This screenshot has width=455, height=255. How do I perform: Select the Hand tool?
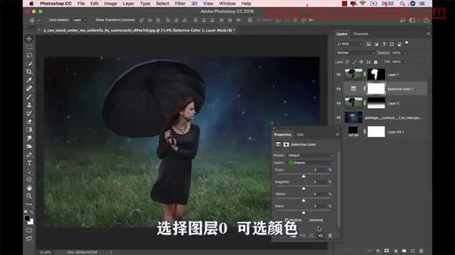[29, 188]
